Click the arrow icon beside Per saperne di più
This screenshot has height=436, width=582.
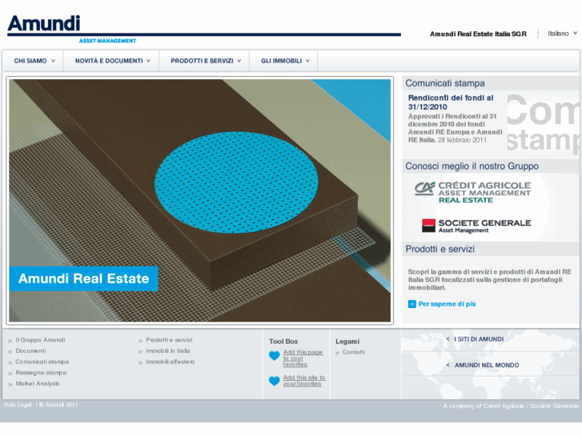coord(411,304)
